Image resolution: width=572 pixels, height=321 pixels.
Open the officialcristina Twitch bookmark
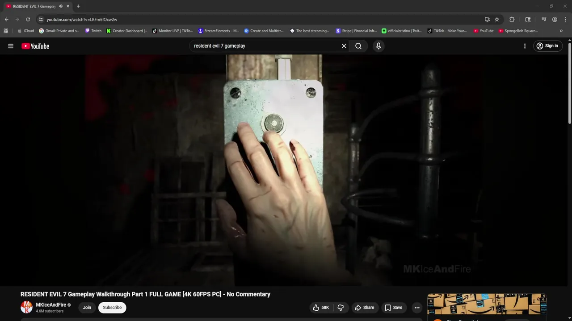pos(402,31)
